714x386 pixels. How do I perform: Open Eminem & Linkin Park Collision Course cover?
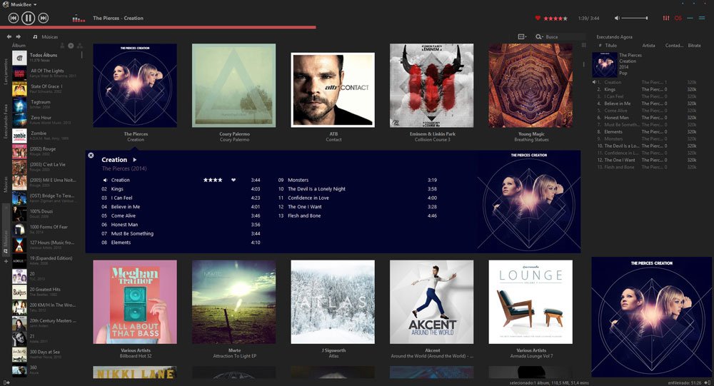coord(432,86)
